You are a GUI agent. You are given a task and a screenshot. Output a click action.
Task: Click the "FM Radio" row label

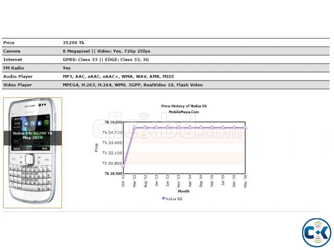tap(14, 68)
